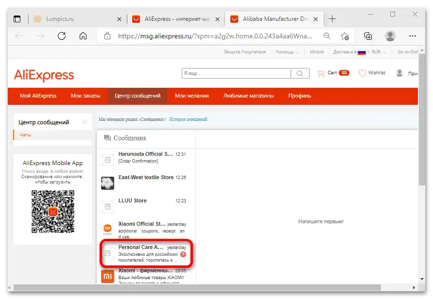Select Чаты in the sidebar

click(25, 135)
